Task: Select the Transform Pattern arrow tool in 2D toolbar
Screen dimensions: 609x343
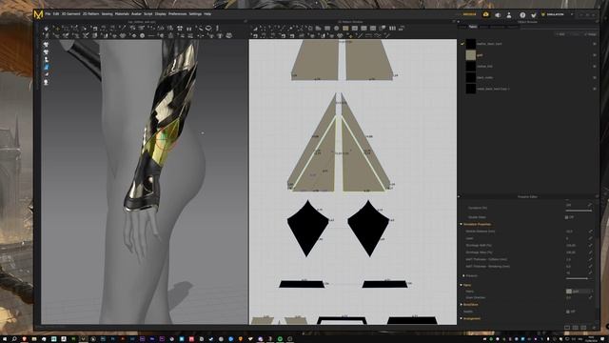Action: [255, 29]
